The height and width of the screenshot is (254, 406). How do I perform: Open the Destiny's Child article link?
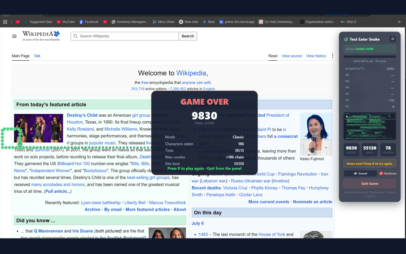tap(82, 115)
